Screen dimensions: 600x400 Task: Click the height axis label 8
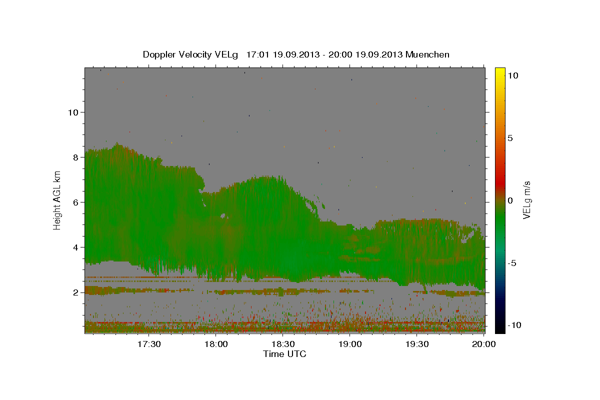pyautogui.click(x=76, y=157)
